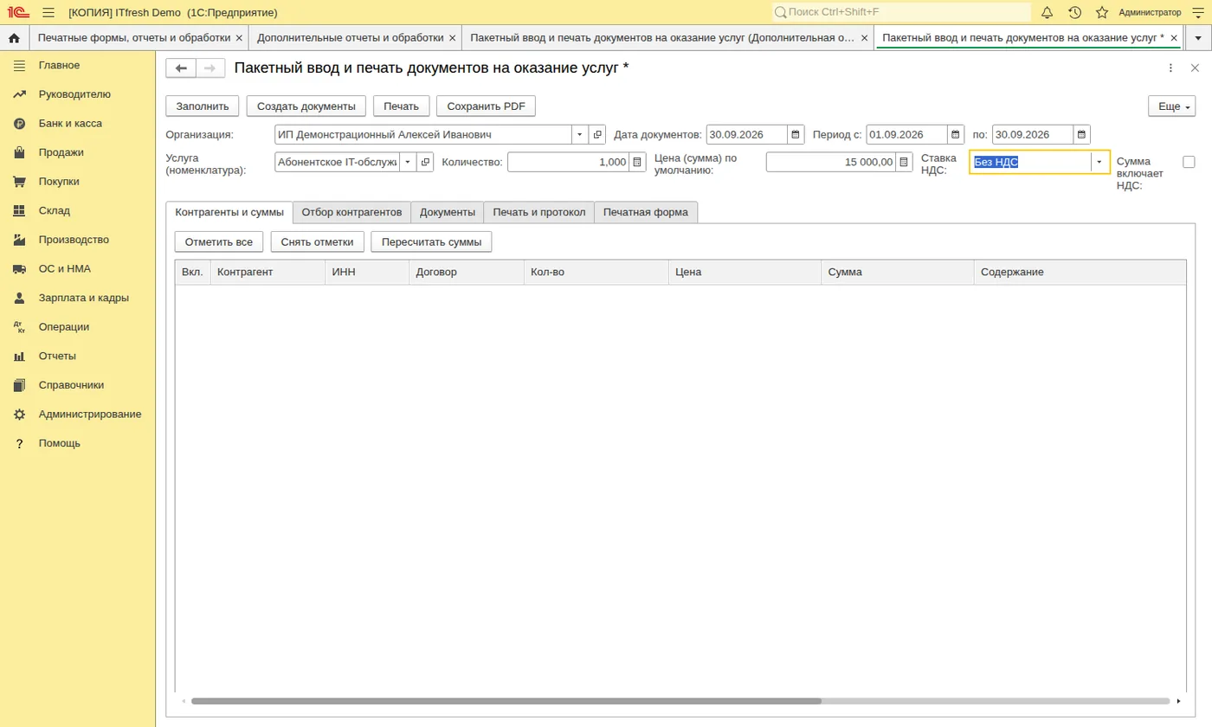This screenshot has width=1212, height=727.
Task: Open the home start page icon
Action: pyautogui.click(x=14, y=38)
